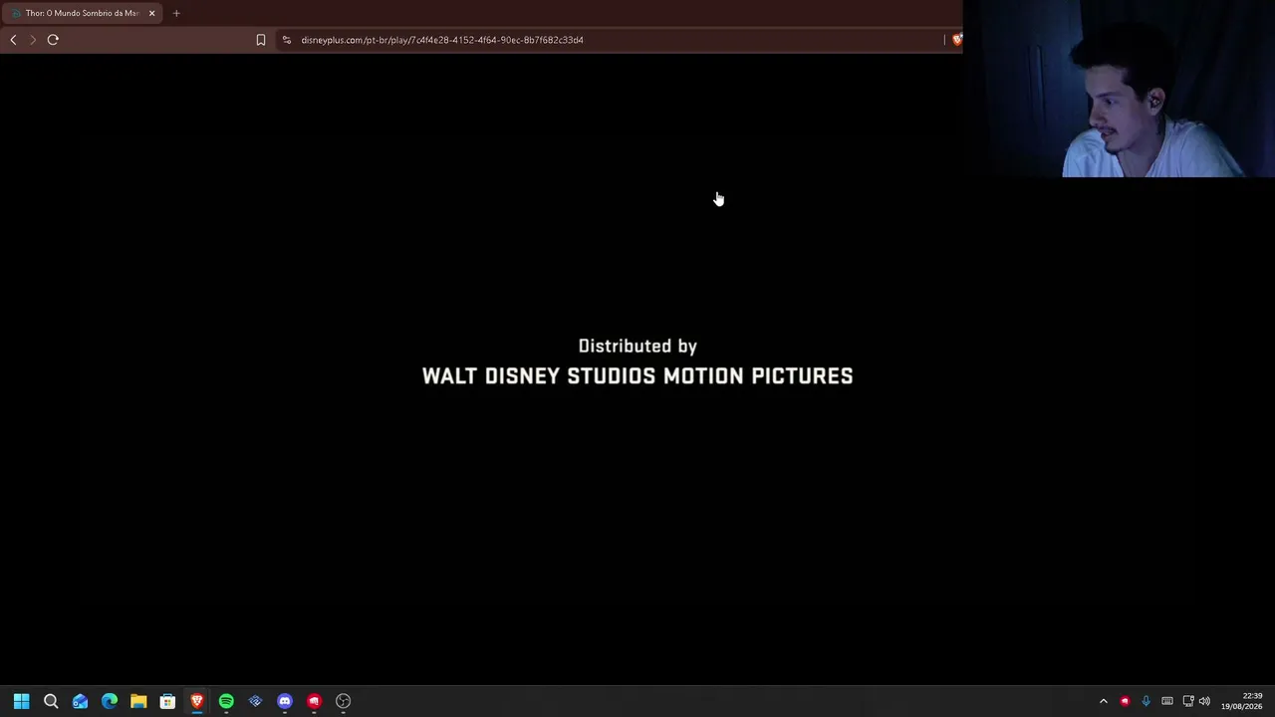Image resolution: width=1275 pixels, height=717 pixels.
Task: Open a new browser tab
Action: point(176,13)
